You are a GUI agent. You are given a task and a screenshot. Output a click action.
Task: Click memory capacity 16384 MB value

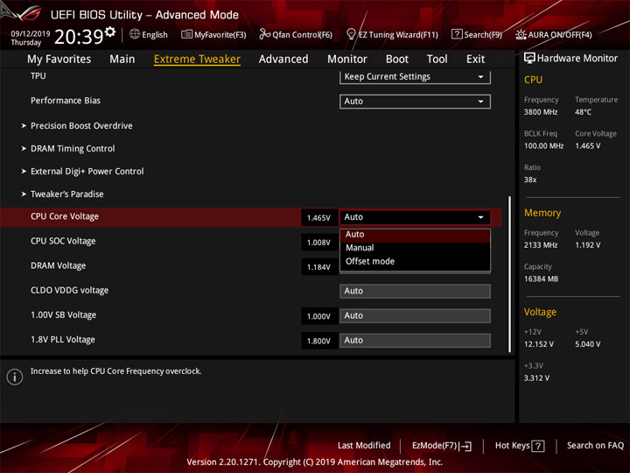[x=541, y=279]
